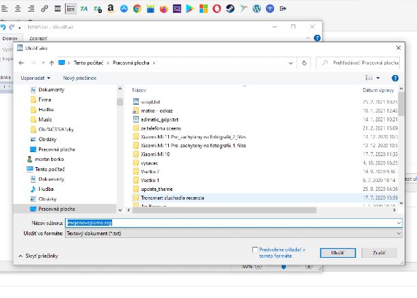This screenshot has width=417, height=298.
Task: Collapse folders with Skryť priečinky
Action: pyautogui.click(x=38, y=256)
